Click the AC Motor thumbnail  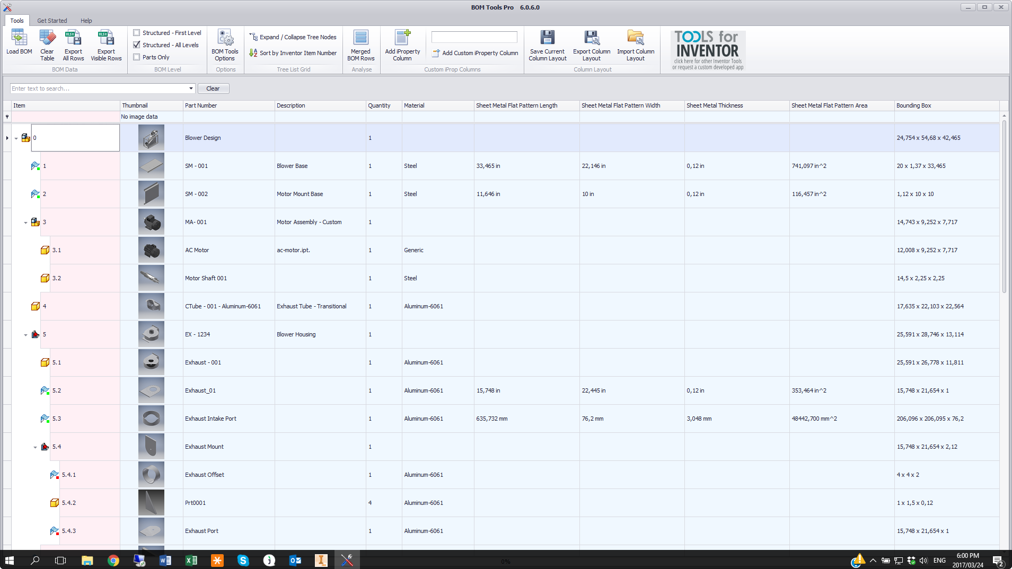coord(151,250)
